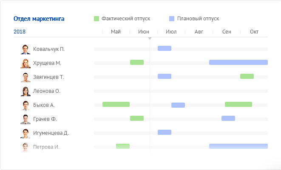Click Ковальчук П. avatar photo
The width and height of the screenshot is (281, 170).
[x=26, y=49]
